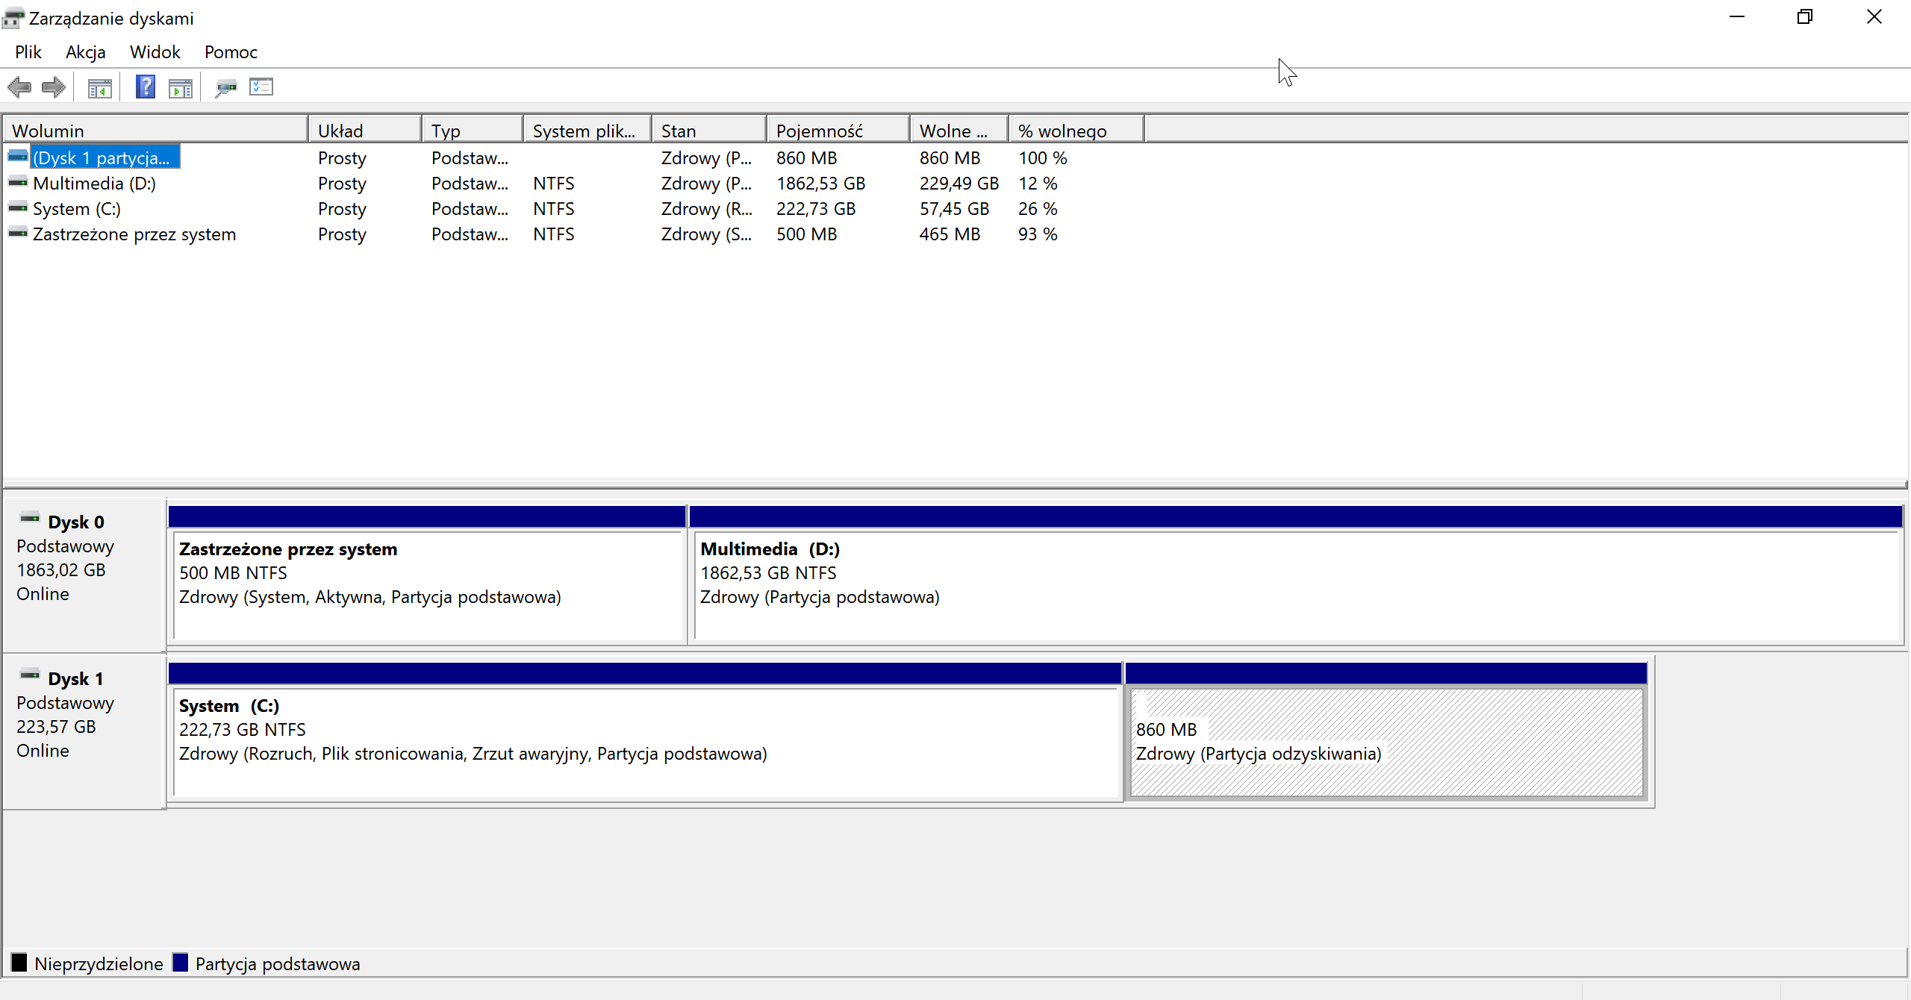The width and height of the screenshot is (1911, 1000).
Task: Click the Nieprzydzielone black legend swatch
Action: pyautogui.click(x=19, y=963)
